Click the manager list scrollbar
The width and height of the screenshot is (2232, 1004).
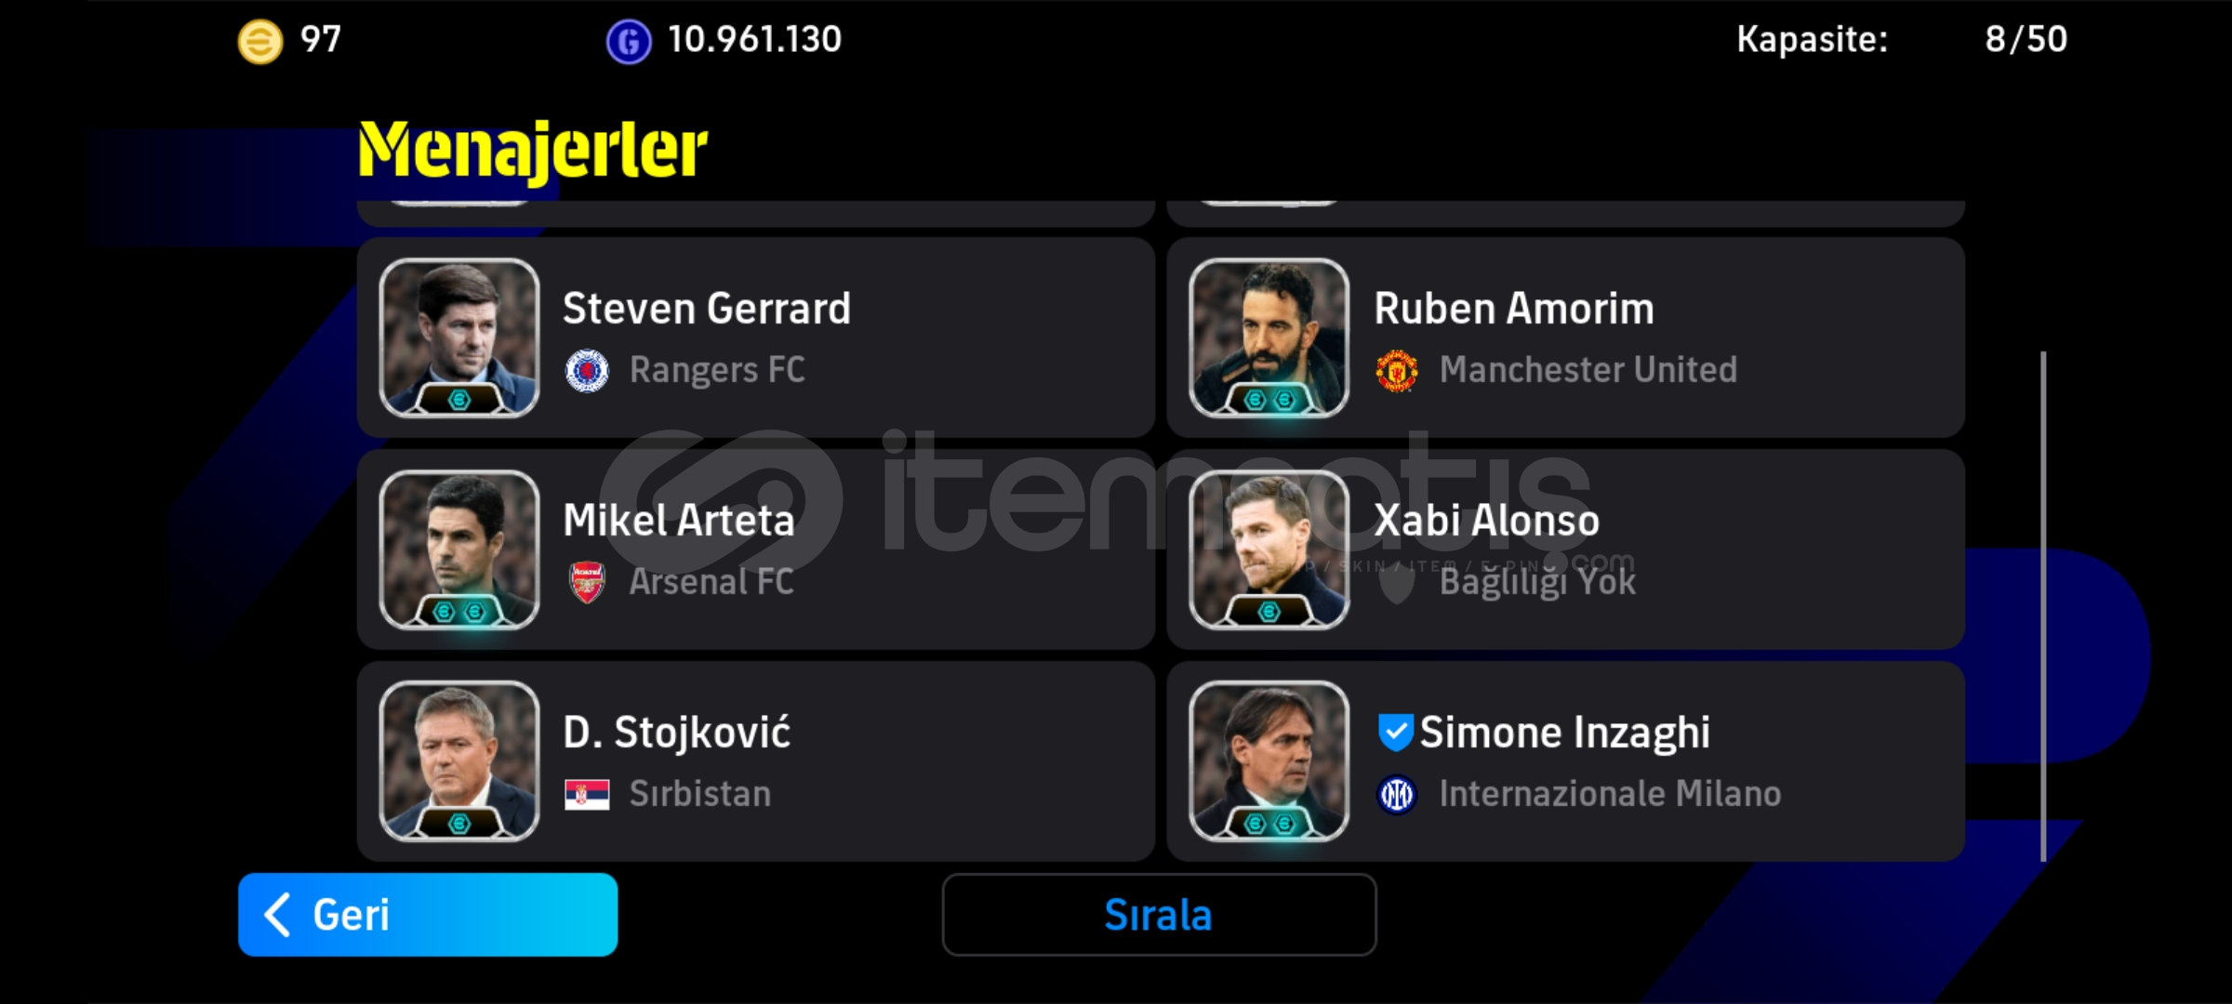point(2043,606)
